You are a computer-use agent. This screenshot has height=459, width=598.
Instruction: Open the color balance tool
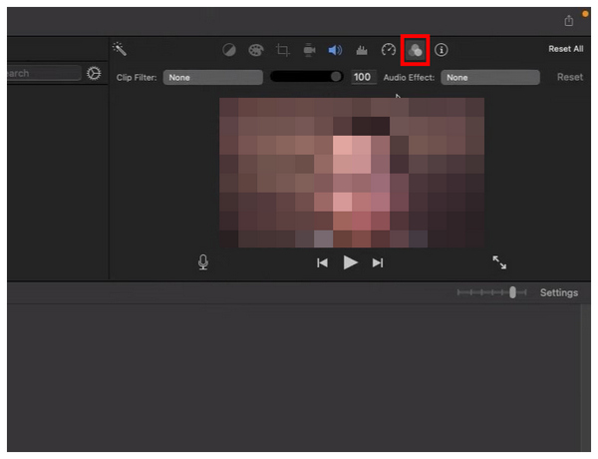click(x=229, y=50)
